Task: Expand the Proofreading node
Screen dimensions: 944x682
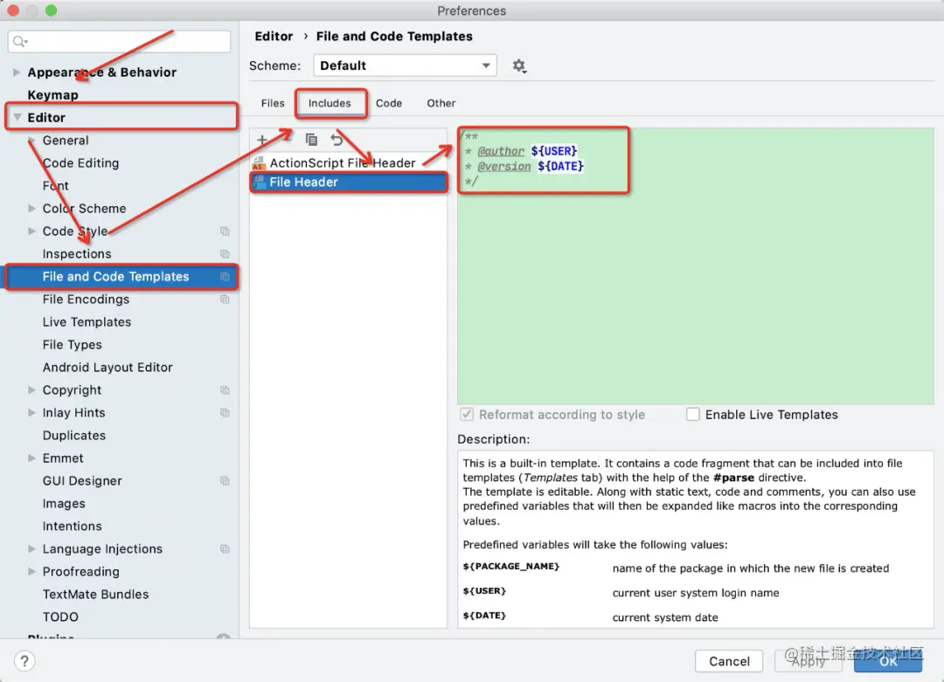Action: [32, 571]
